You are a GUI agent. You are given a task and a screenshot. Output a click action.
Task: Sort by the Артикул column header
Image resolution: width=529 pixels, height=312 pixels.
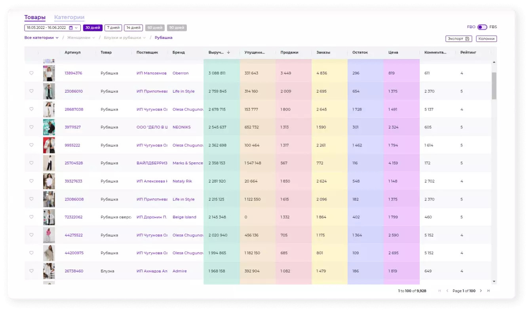click(x=73, y=52)
